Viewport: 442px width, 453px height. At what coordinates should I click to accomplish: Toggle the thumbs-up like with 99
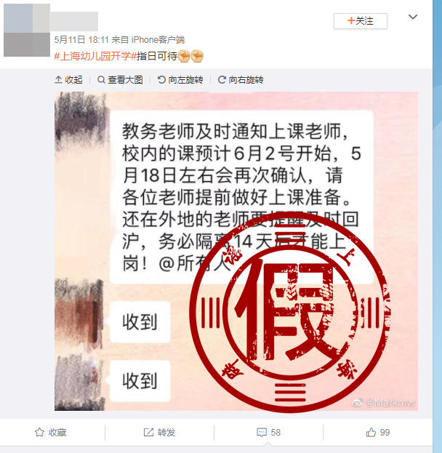[378, 432]
